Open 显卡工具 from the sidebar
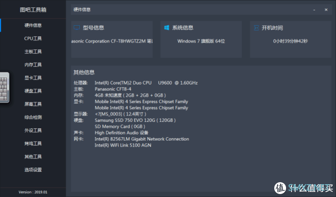This screenshot has width=336, height=197. pyautogui.click(x=33, y=78)
